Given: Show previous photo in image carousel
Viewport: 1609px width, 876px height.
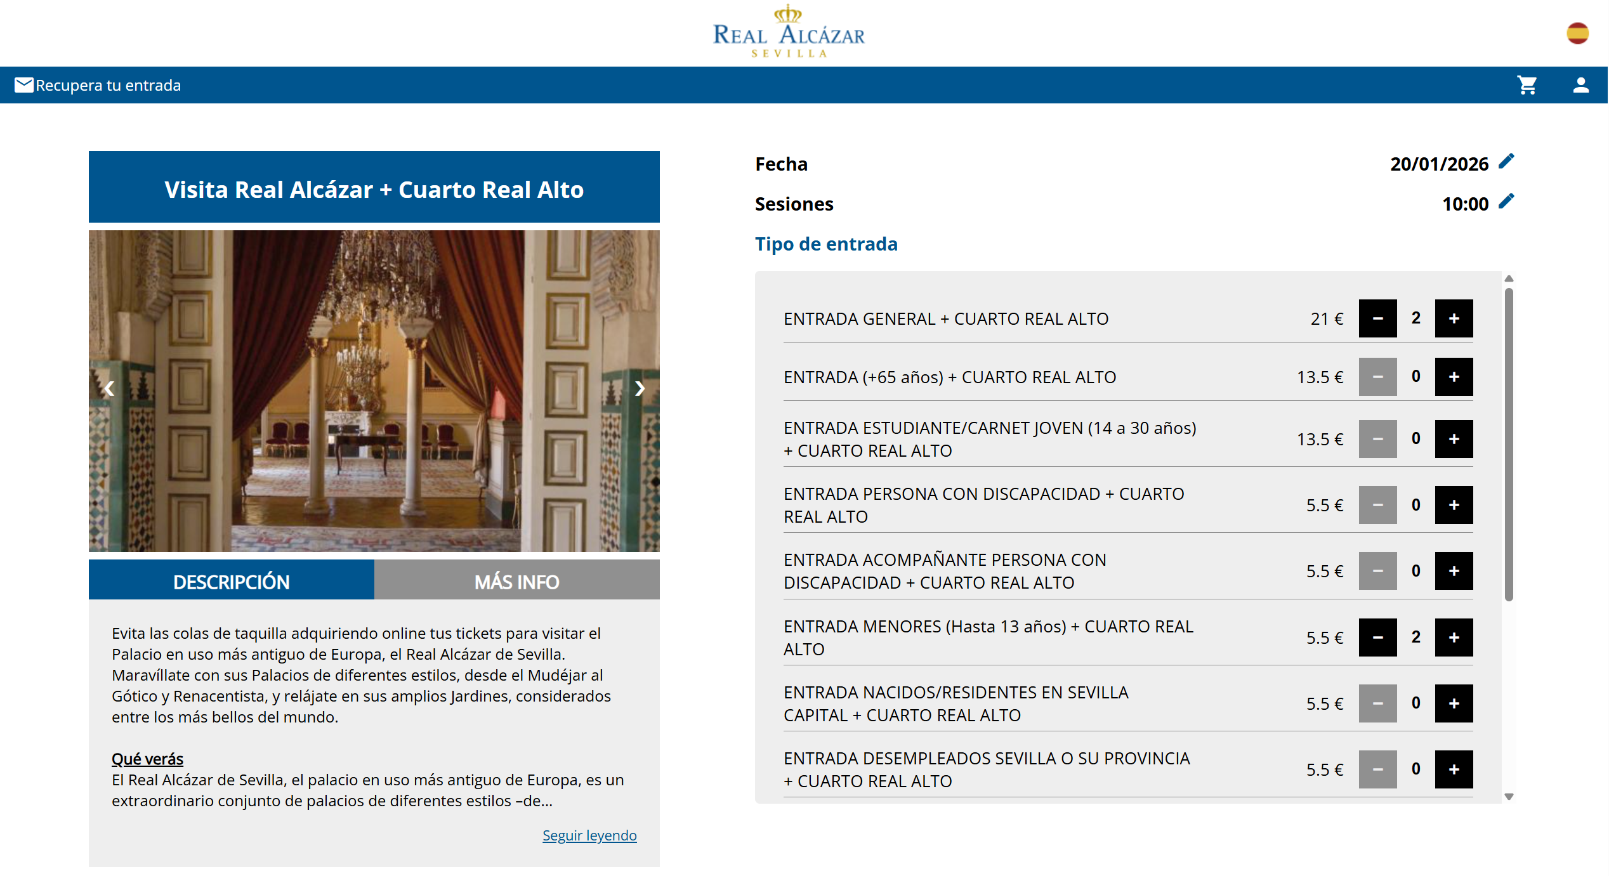Looking at the screenshot, I should [109, 388].
